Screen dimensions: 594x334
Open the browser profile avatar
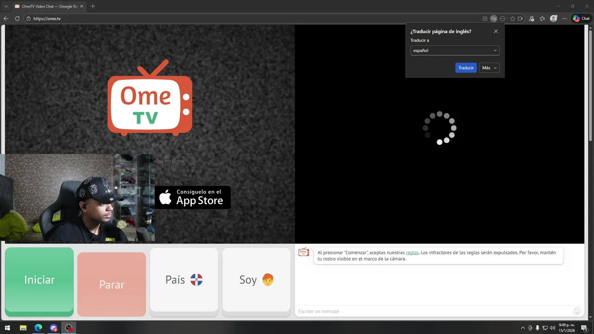click(x=554, y=19)
